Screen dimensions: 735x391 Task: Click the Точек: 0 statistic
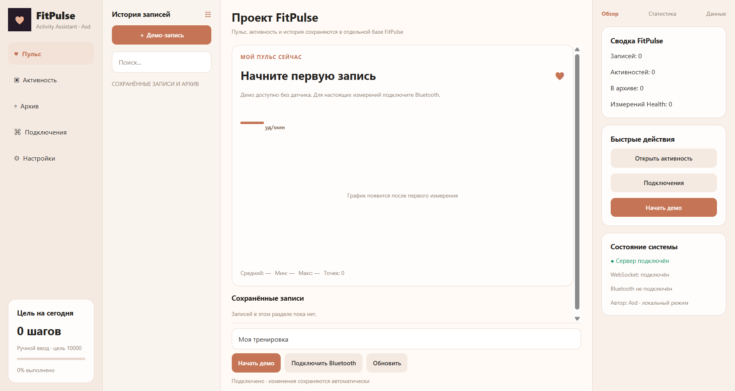tap(334, 273)
